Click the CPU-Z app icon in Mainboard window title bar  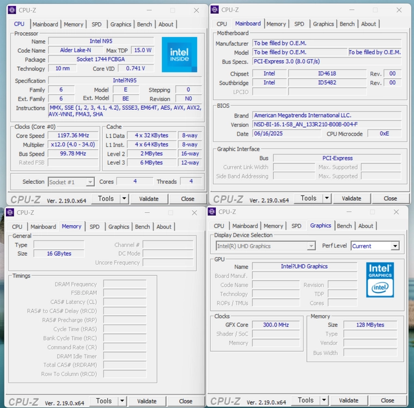tap(215, 10)
